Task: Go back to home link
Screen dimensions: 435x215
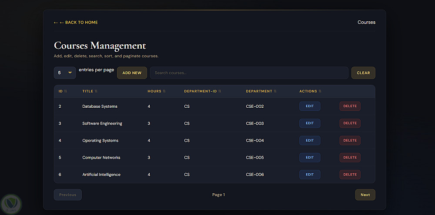Action: (76, 23)
